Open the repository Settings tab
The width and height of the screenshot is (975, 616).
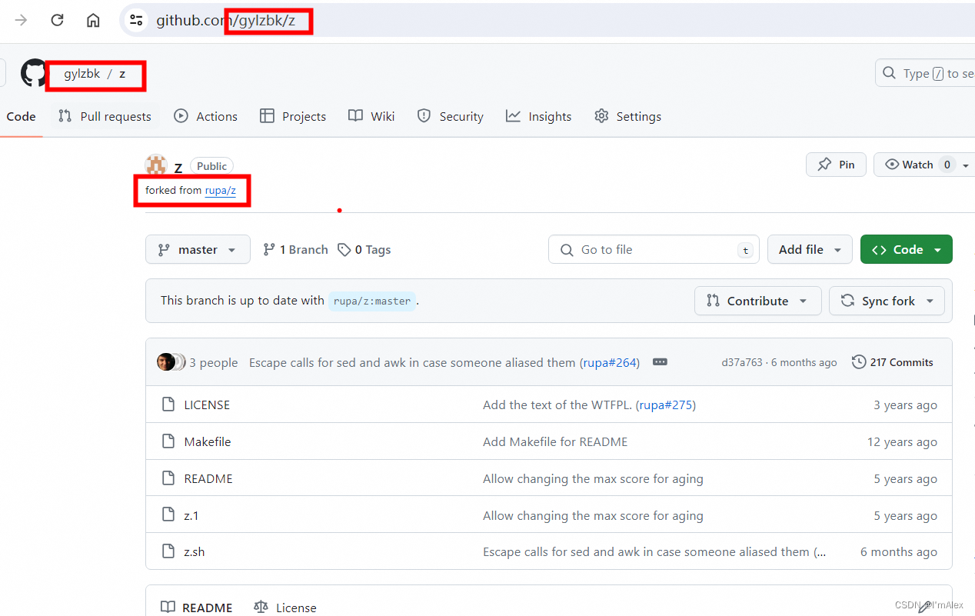coord(628,116)
